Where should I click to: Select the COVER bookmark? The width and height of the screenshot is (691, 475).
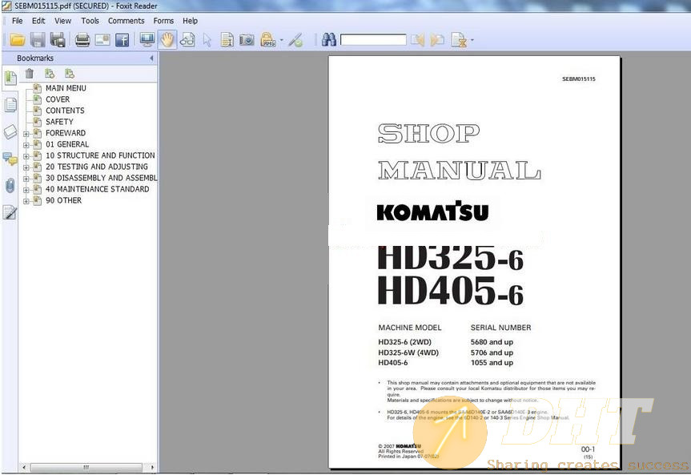(58, 99)
